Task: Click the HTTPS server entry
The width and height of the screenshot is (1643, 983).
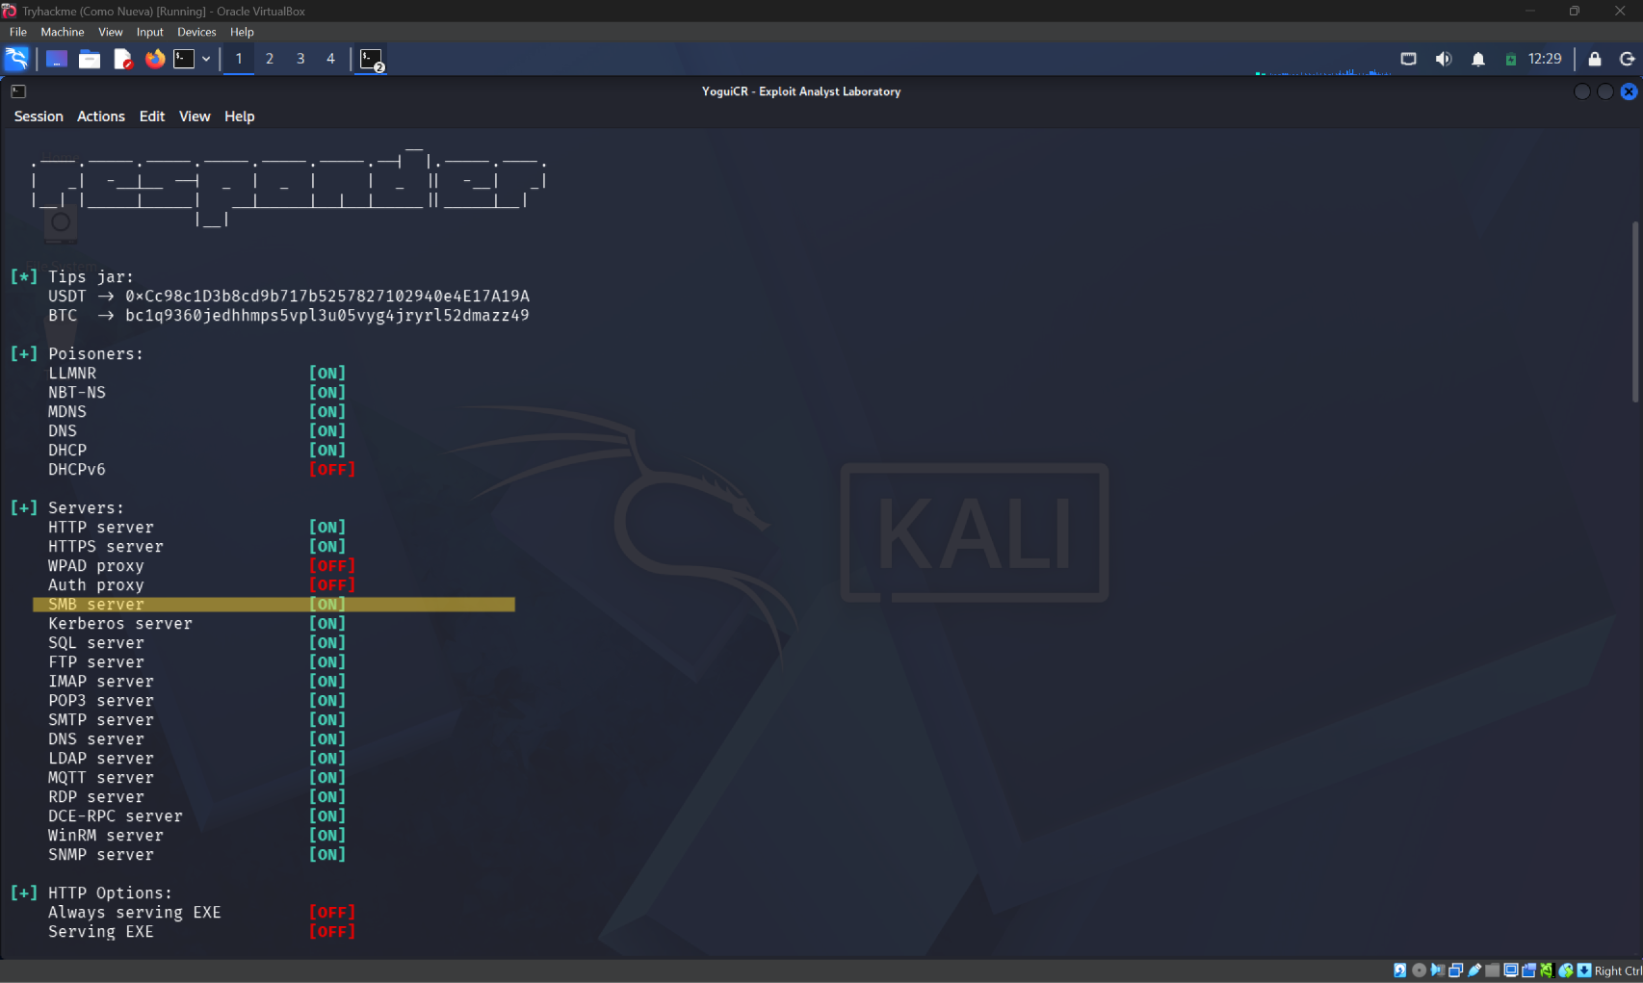Action: [x=106, y=547]
